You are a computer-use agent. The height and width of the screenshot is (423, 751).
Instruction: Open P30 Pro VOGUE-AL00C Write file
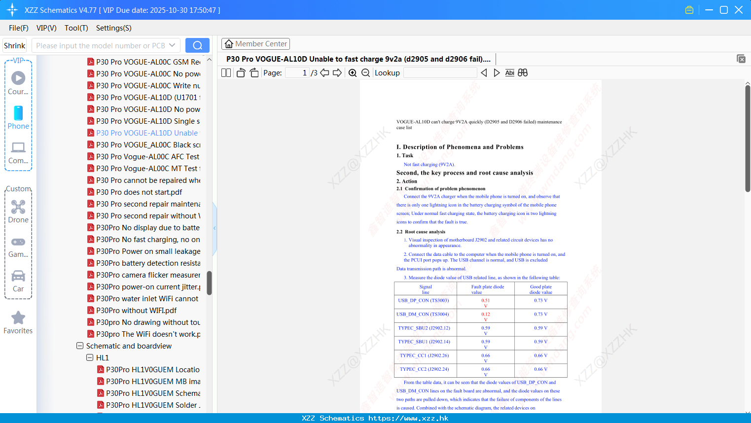pos(144,85)
